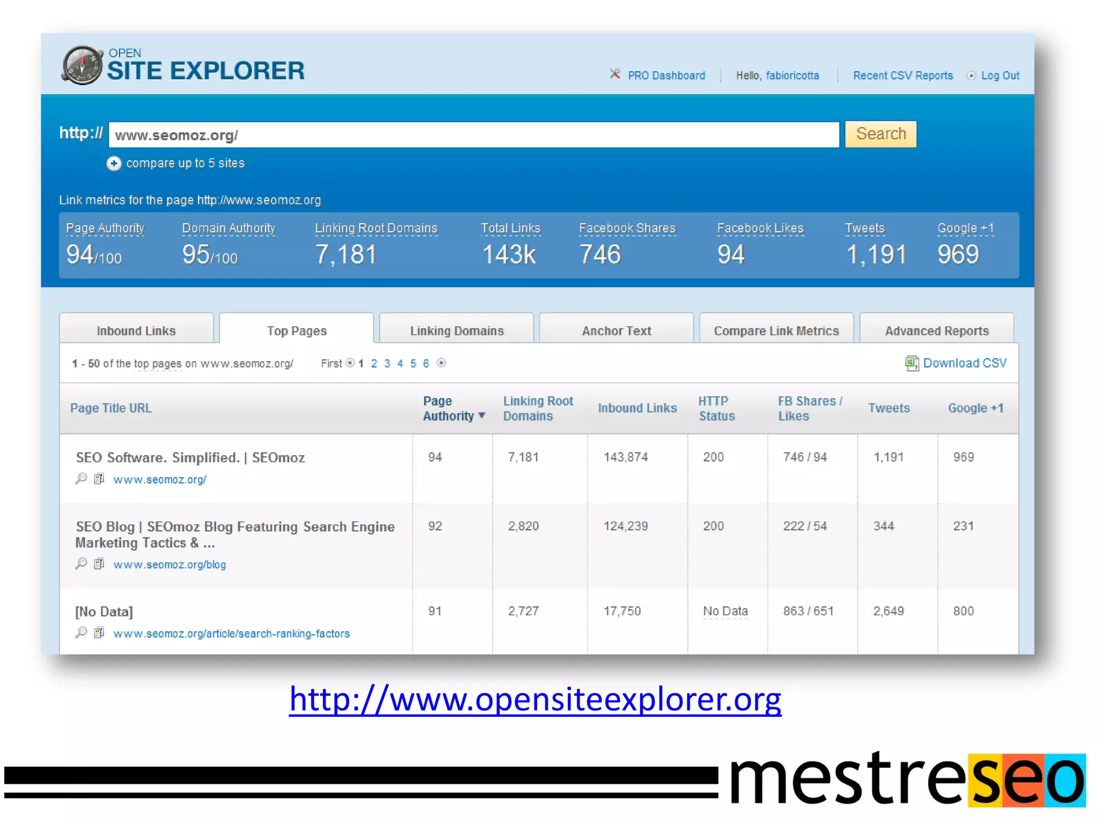The image size is (1099, 824).
Task: Go to results page 2
Action: click(374, 364)
